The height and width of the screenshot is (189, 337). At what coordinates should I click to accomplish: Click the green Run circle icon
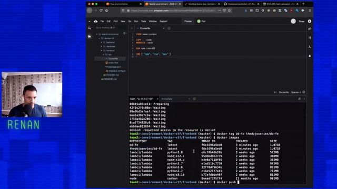tap(199, 21)
